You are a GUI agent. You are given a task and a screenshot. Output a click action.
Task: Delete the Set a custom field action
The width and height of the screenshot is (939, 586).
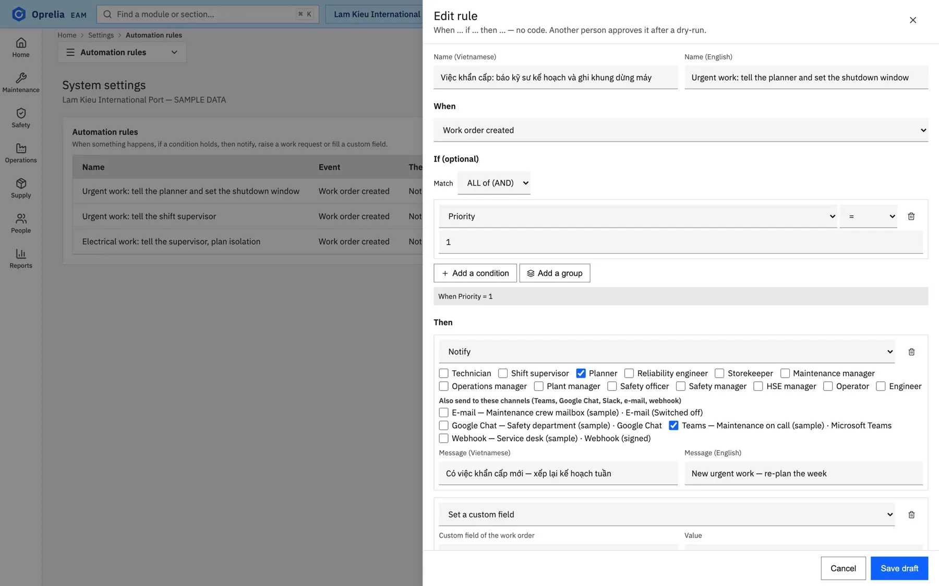[x=911, y=515]
